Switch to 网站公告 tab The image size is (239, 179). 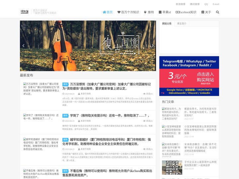click(167, 24)
